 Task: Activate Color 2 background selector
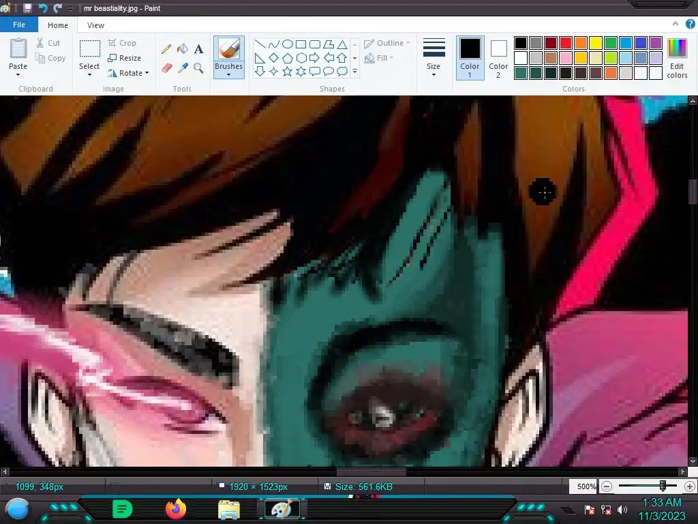tap(498, 58)
